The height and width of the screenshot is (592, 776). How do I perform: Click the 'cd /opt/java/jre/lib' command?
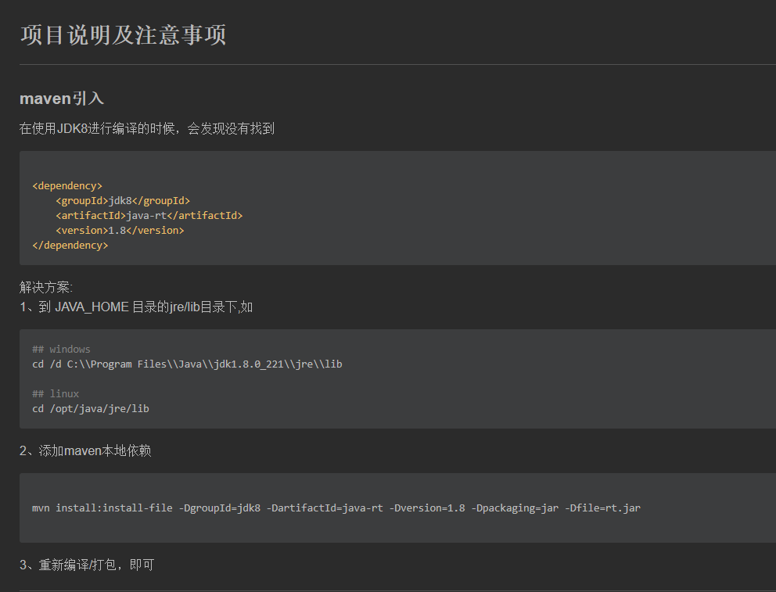coord(91,408)
